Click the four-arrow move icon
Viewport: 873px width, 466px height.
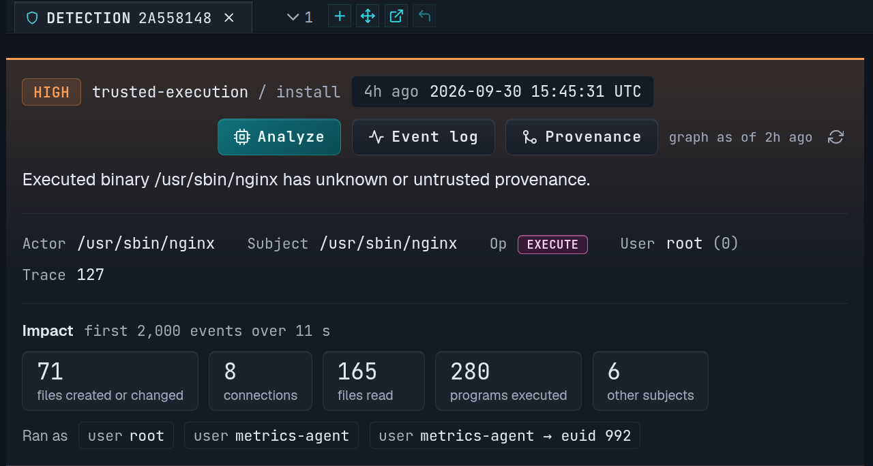tap(368, 16)
